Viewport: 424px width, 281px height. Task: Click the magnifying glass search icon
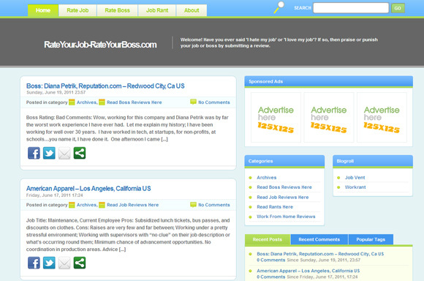279,7
